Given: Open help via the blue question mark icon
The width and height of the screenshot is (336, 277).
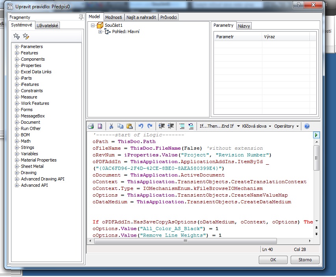Looking at the screenshot, I should pos(307,126).
